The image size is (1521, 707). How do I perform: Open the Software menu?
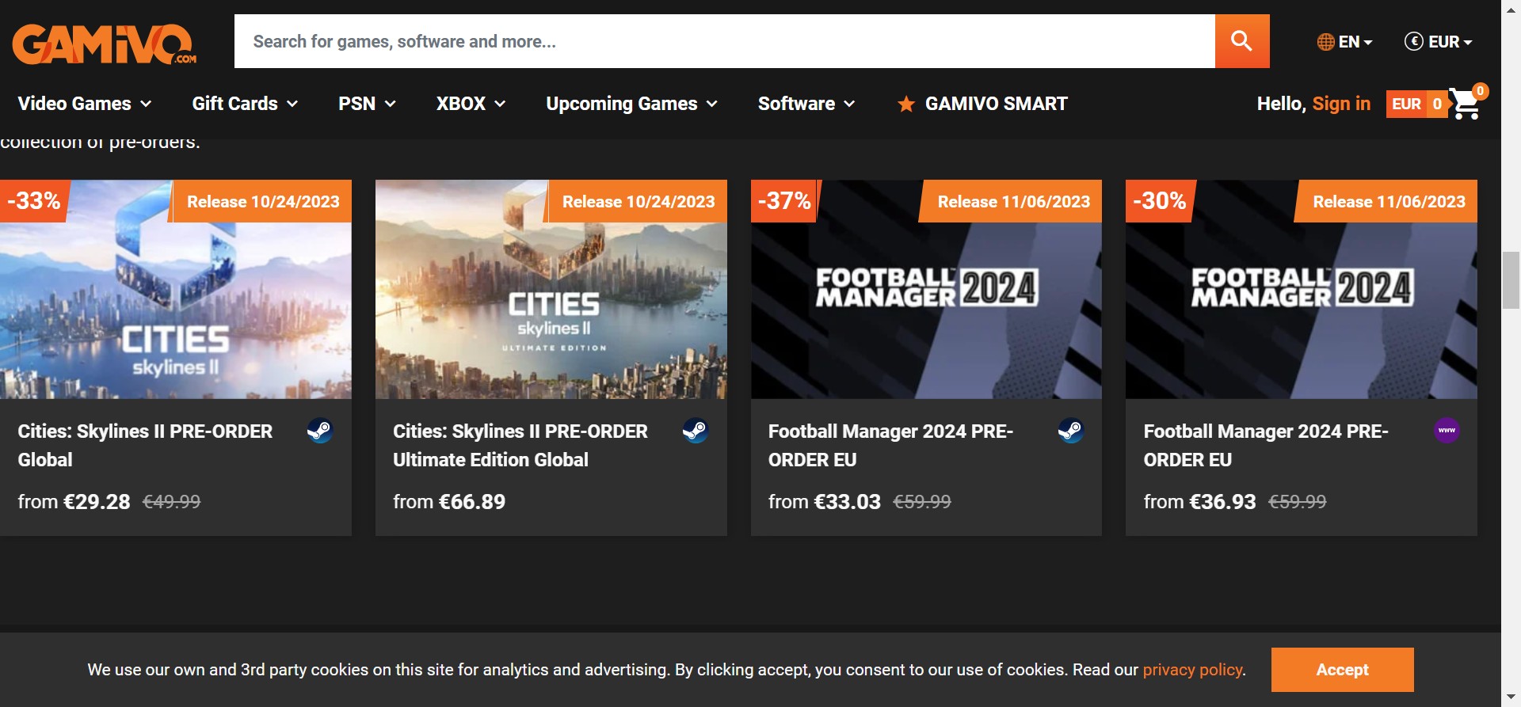(x=806, y=104)
